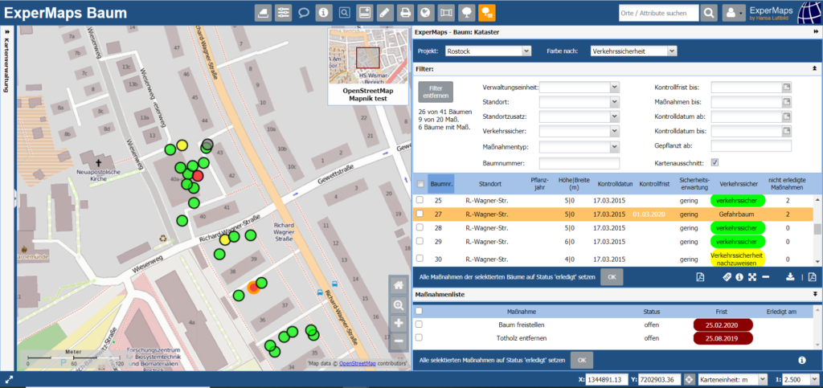Open the Maßnahmentyp filter dropdown
Viewport: 823px width, 388px height.
(579, 146)
